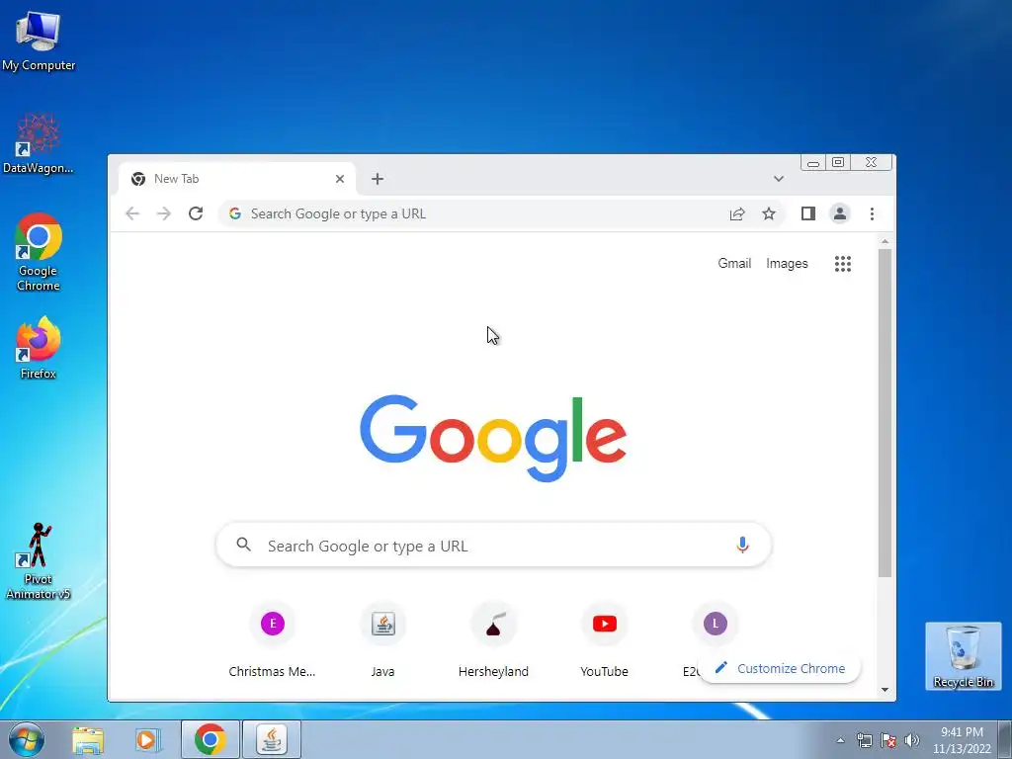1012x759 pixels.
Task: Open the YouTube shortcut tile
Action: coord(604,640)
